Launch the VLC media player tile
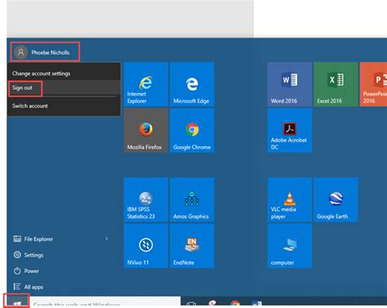 click(290, 199)
